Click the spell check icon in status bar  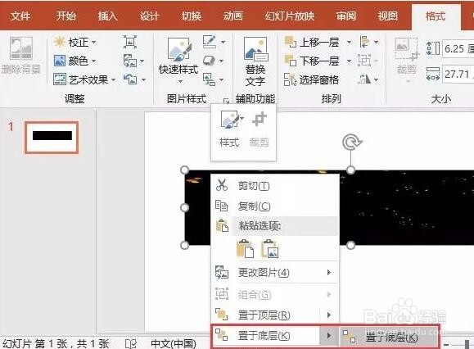[131, 343]
